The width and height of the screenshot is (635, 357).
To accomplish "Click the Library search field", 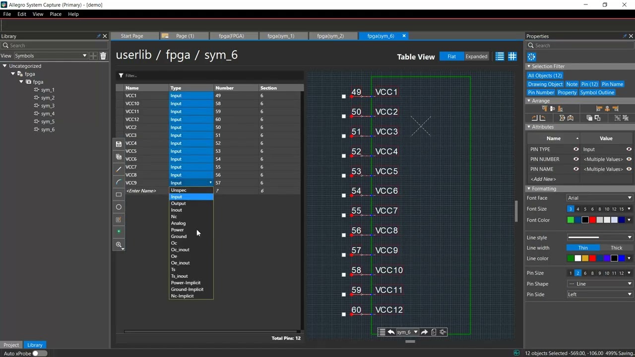I will coord(54,46).
